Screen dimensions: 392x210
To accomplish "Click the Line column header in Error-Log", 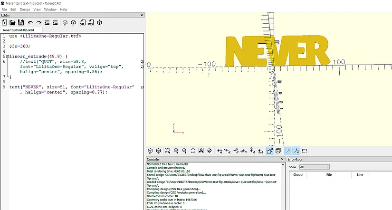I will click(x=360, y=174).
